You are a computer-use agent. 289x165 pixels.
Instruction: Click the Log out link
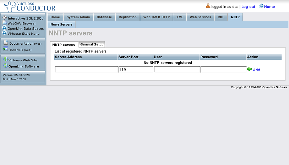248,7
